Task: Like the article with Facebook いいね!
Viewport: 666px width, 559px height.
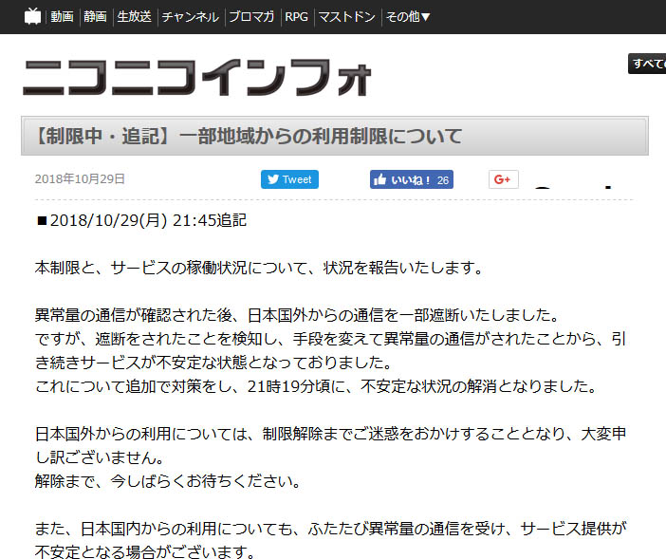Action: (x=402, y=179)
